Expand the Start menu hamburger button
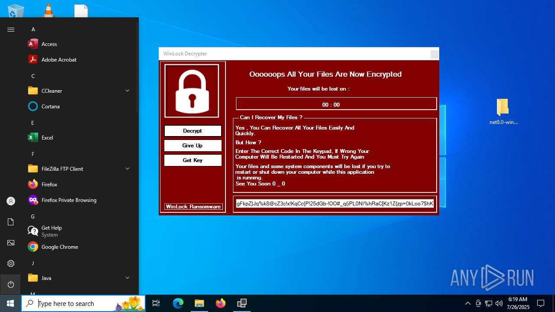The image size is (555, 312). 11,29
